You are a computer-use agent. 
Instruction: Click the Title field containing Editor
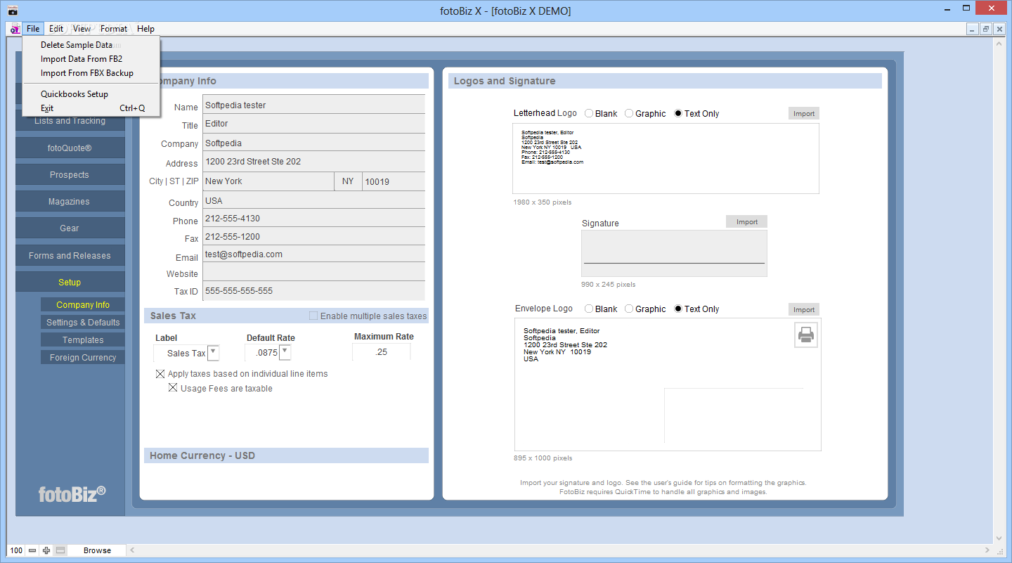pos(314,124)
